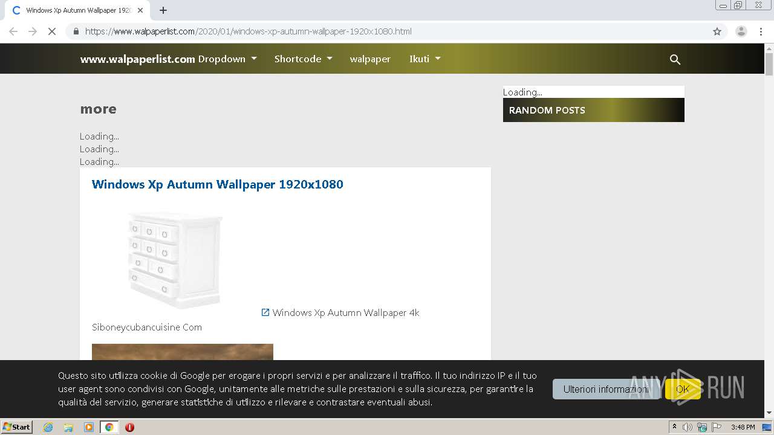Launch media player from taskbar
The height and width of the screenshot is (435, 774).
point(89,427)
